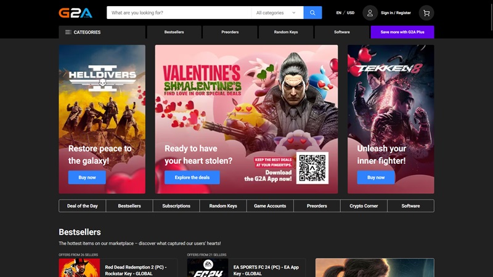Click the Bestsellers section heading
493x277 pixels.
click(x=80, y=232)
